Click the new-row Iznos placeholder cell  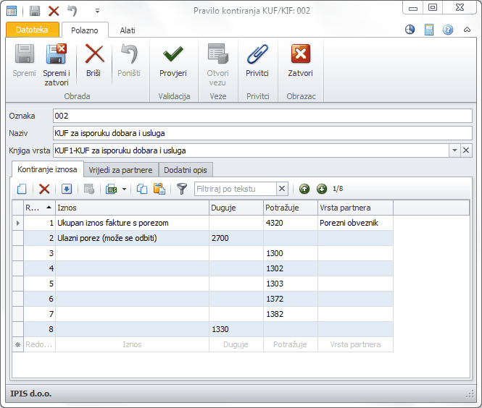(132, 344)
